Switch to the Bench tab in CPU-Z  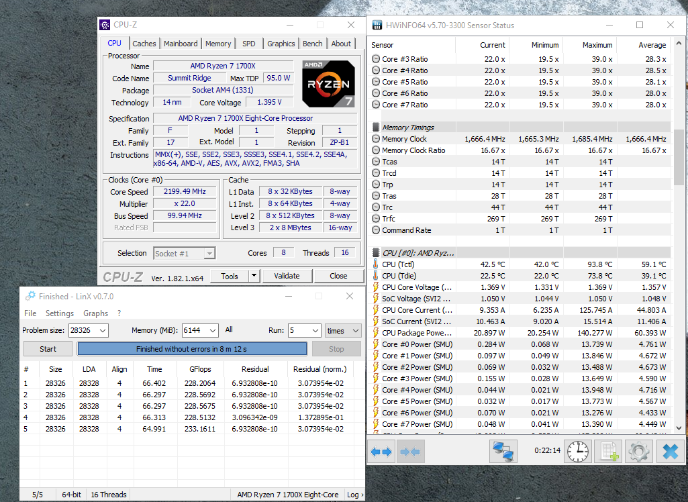pyautogui.click(x=312, y=44)
